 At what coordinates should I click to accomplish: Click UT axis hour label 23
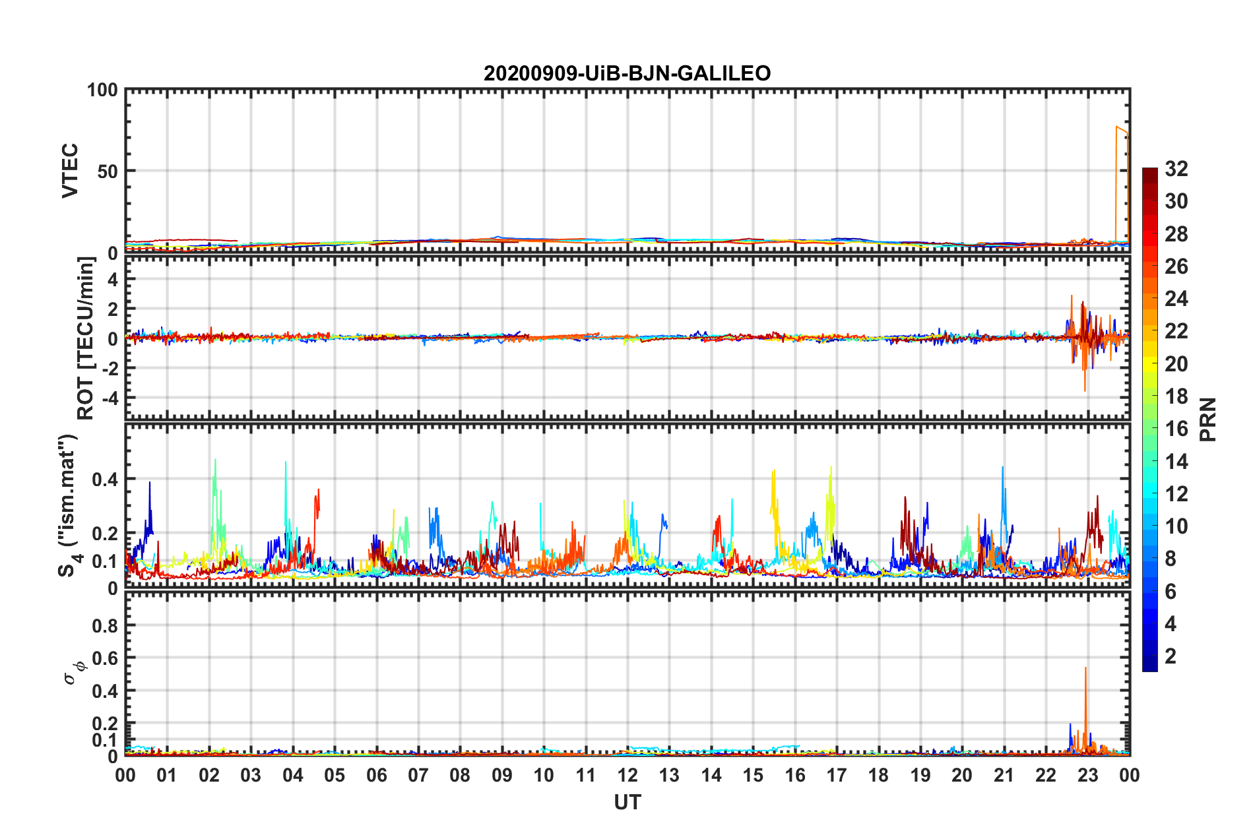coord(1088,775)
